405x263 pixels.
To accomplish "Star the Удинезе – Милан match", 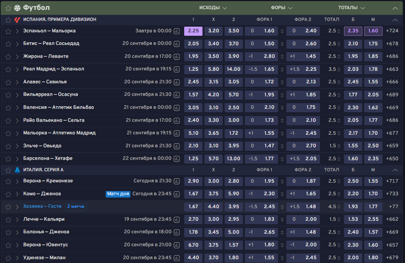I will (8, 258).
